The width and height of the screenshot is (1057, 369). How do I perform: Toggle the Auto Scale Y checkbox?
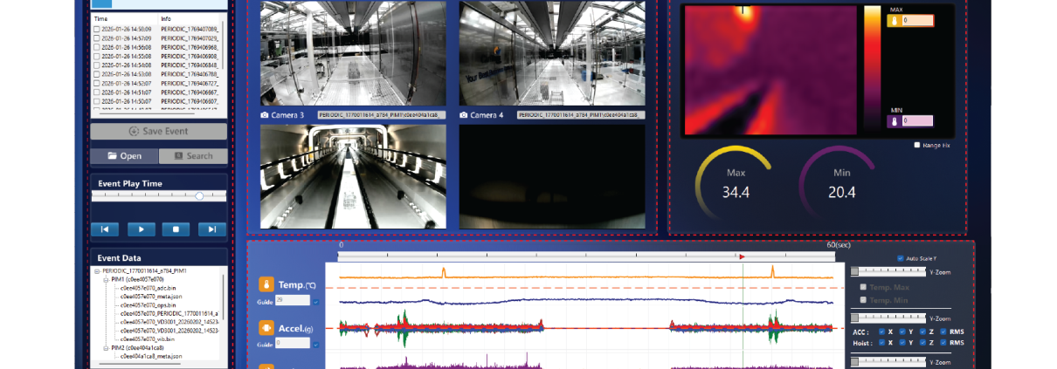[901, 258]
